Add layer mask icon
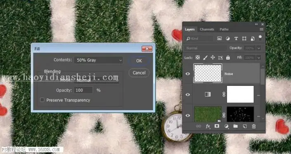Viewport: 291px width, 154px height. pos(217,126)
